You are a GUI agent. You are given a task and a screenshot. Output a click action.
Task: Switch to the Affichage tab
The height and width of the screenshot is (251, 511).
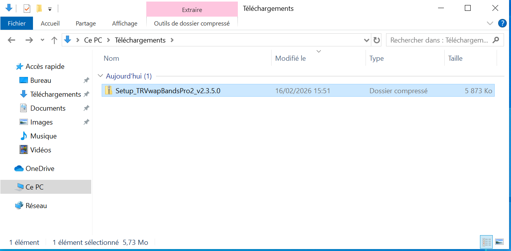tap(125, 23)
